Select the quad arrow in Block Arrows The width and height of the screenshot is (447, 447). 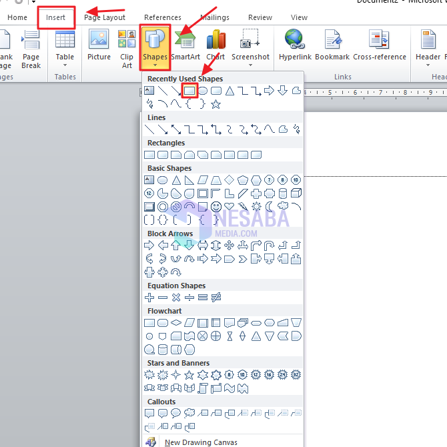pos(230,245)
